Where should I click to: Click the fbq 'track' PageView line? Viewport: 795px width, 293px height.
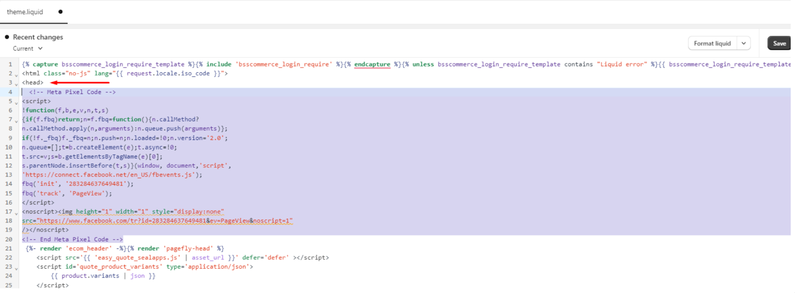67,193
